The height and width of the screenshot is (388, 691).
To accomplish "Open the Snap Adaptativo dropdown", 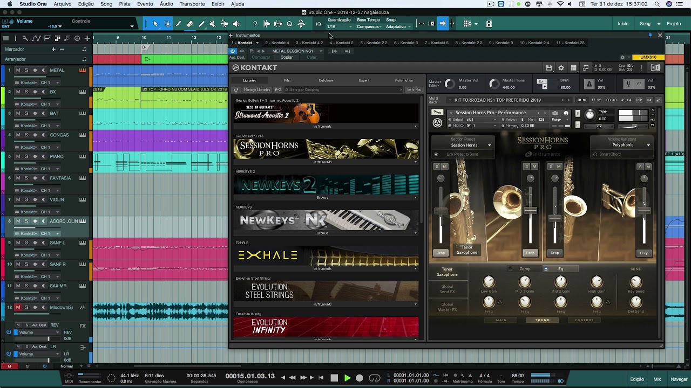I will 398,26.
